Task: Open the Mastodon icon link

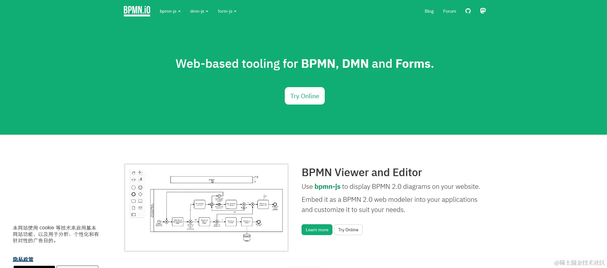Action: pyautogui.click(x=483, y=11)
